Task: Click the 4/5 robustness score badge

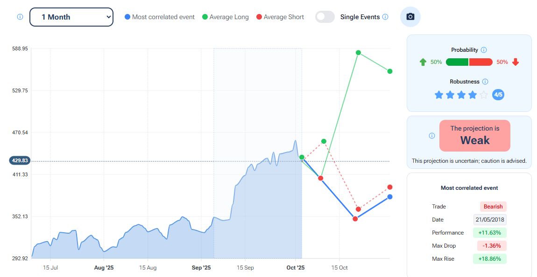Action: (x=498, y=95)
